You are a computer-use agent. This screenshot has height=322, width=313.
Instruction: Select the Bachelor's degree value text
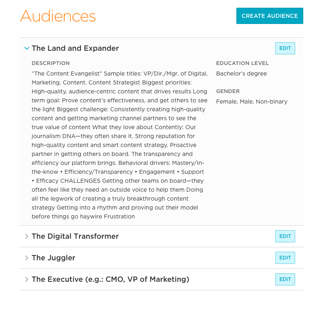coord(241,74)
